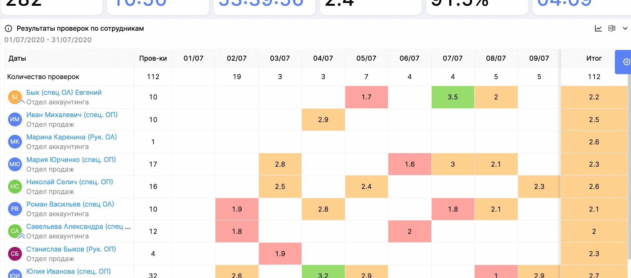Open Юлия Иванова's employee link
Viewport: 631px width, 278px height.
pyautogui.click(x=68, y=271)
